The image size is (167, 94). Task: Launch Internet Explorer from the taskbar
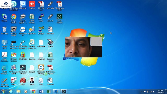(x=11, y=92)
